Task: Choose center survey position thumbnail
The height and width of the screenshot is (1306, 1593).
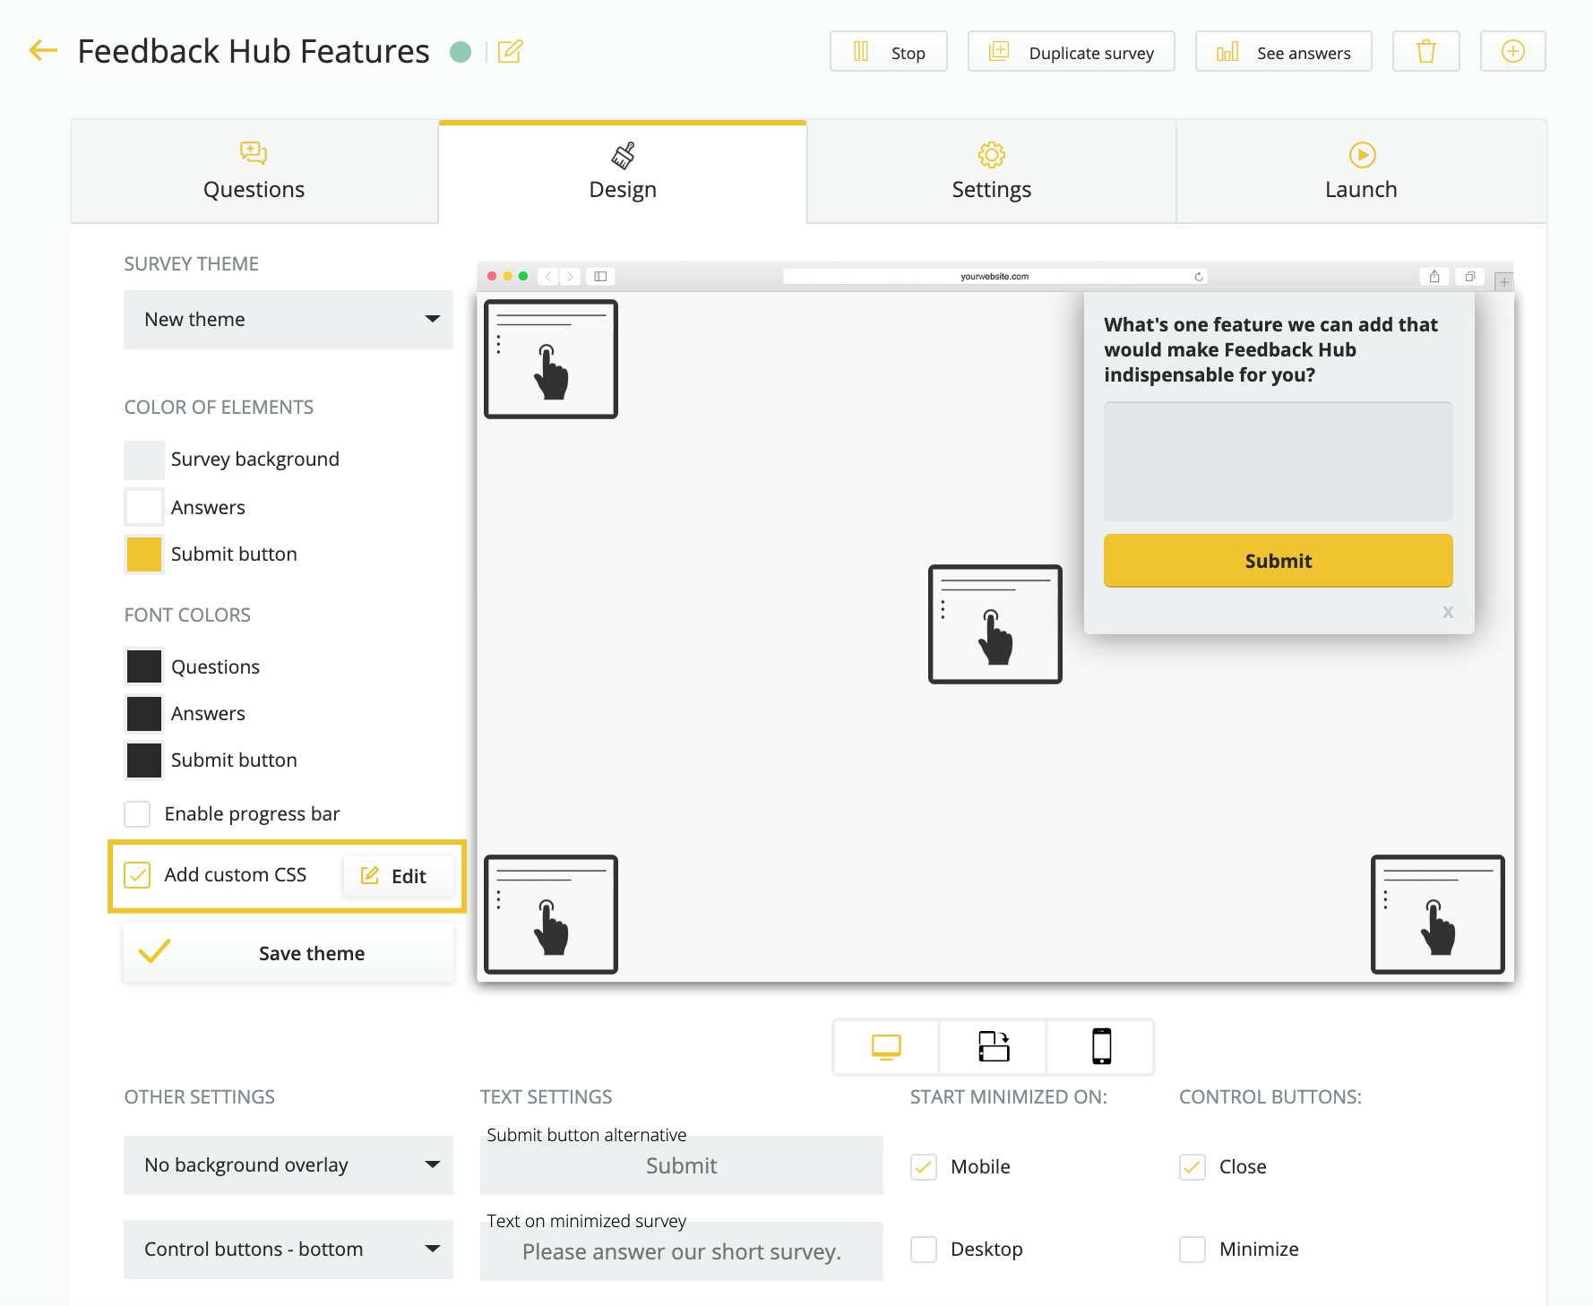Action: tap(995, 624)
